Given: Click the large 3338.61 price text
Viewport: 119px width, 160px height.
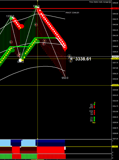Looking at the screenshot, I should 83,59.
